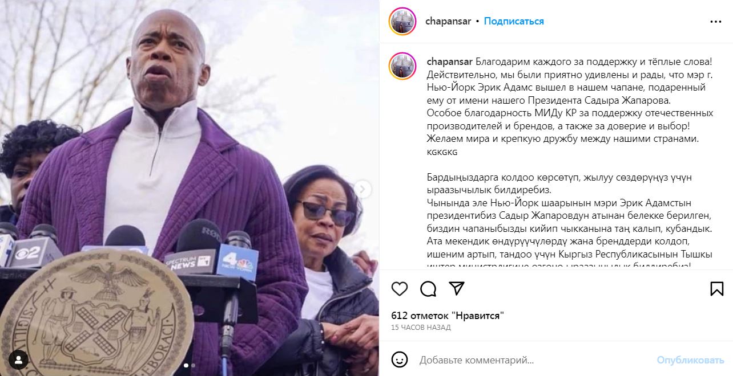
Task: Go to next photo with carousel arrow
Action: (362, 189)
